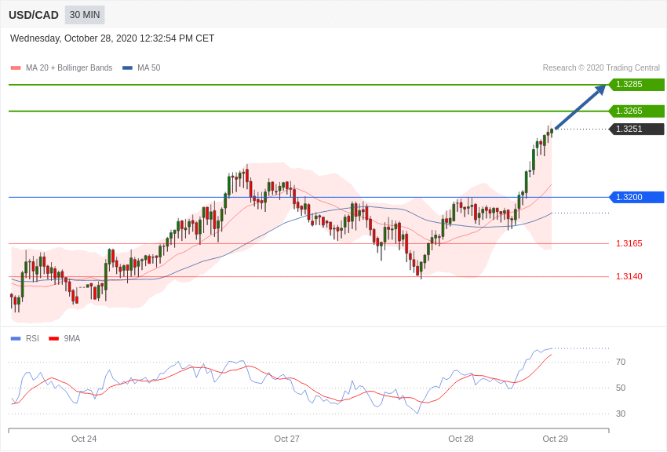
Task: Click the RSI legend label
Action: click(32, 338)
